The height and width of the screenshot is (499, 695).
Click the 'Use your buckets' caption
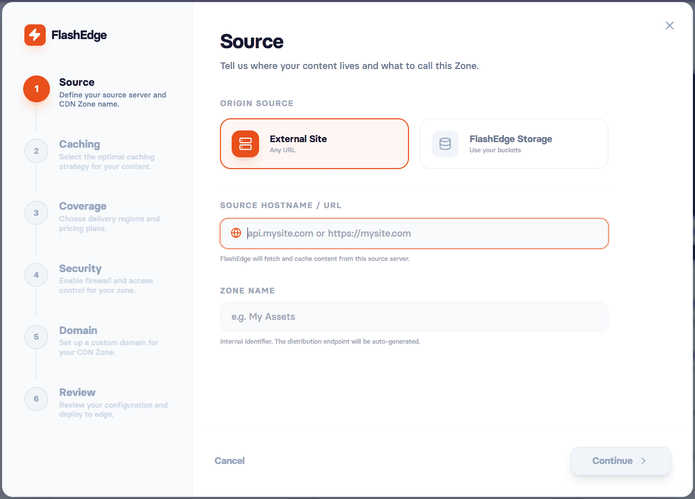495,150
